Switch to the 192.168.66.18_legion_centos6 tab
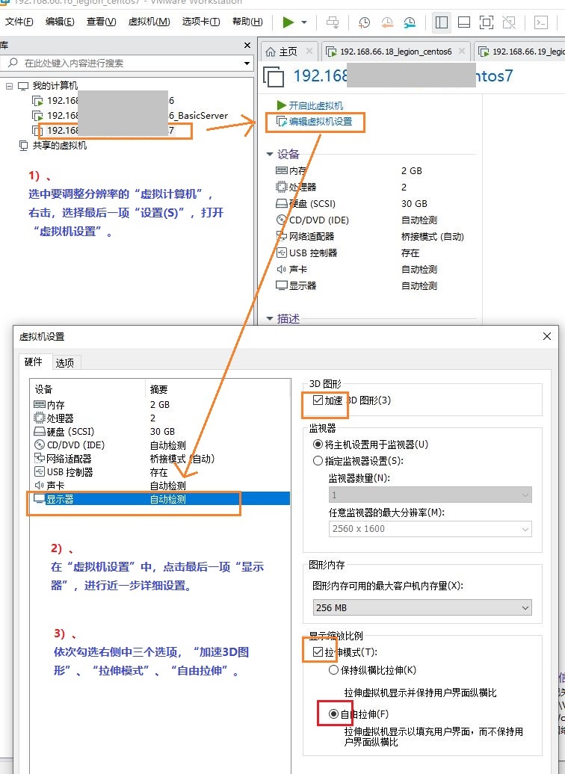The width and height of the screenshot is (565, 774). (x=395, y=52)
